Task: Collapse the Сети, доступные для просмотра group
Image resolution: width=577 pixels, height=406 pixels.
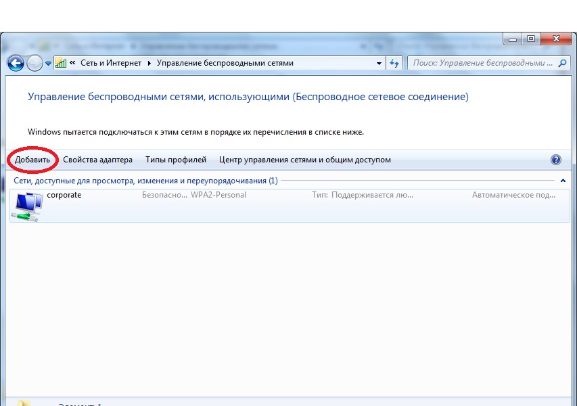Action: pyautogui.click(x=563, y=181)
